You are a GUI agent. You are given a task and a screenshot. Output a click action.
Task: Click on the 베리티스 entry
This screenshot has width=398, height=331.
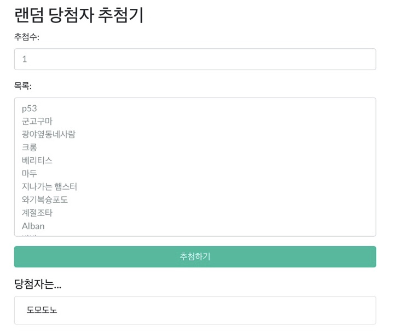(x=37, y=161)
